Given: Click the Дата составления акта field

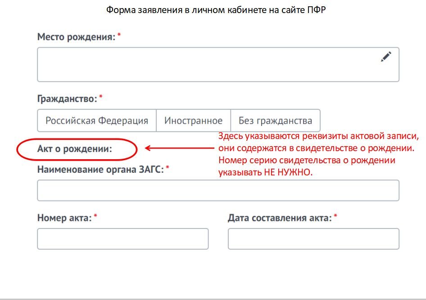Looking at the screenshot, I should click(x=313, y=239).
